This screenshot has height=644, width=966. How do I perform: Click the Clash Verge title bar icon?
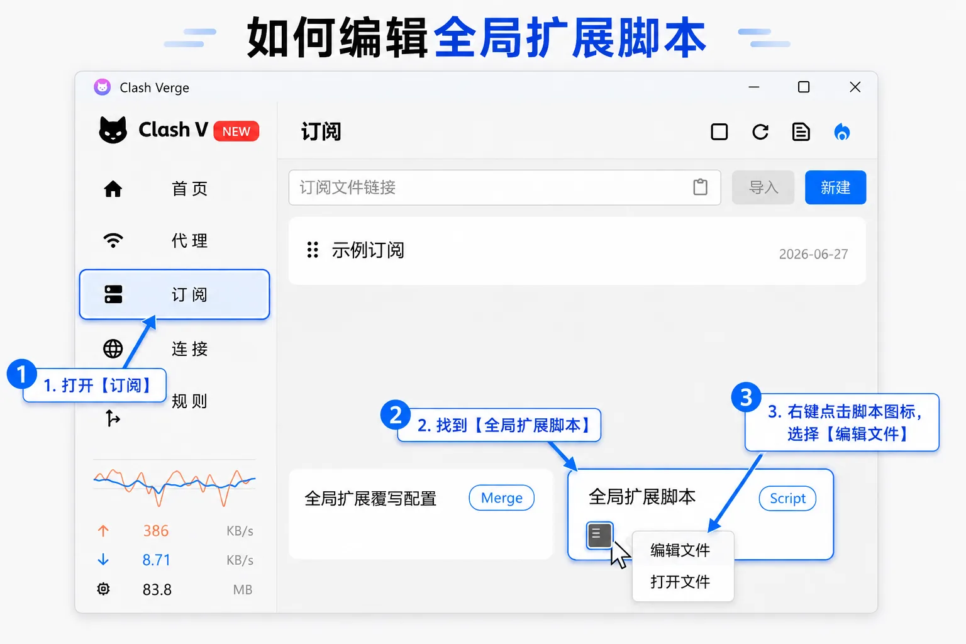tap(102, 87)
